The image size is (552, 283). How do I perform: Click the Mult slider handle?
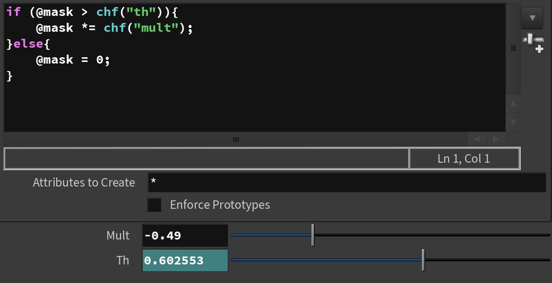(x=313, y=235)
